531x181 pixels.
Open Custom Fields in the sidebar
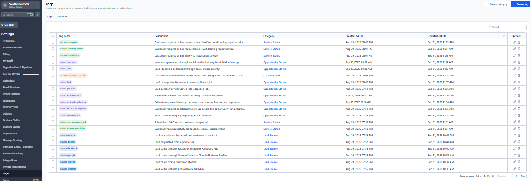11,120
